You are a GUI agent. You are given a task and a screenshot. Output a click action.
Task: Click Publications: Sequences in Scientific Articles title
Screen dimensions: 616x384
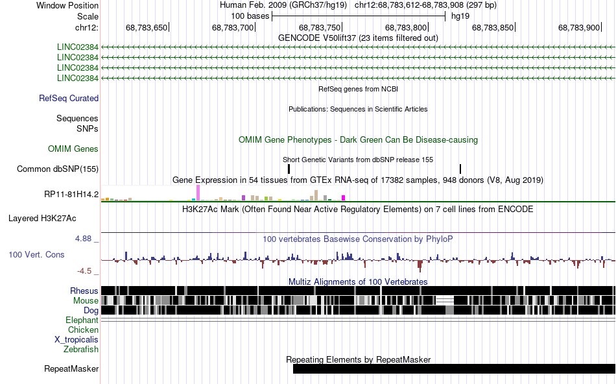pyautogui.click(x=358, y=109)
